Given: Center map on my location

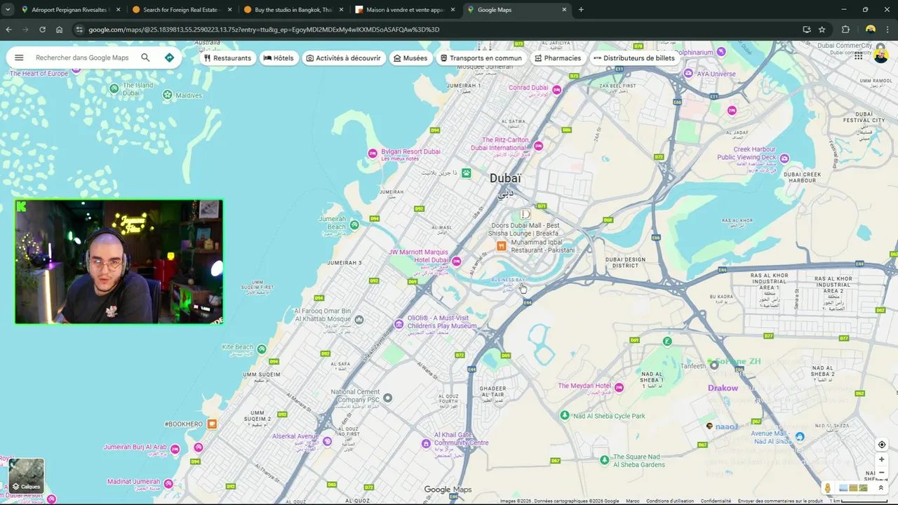Looking at the screenshot, I should tap(882, 445).
